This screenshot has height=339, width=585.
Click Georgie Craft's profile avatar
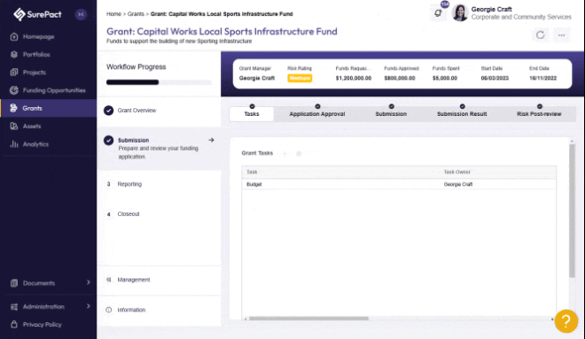[460, 12]
